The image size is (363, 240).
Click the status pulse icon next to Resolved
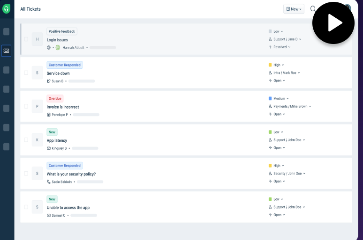pos(270,47)
